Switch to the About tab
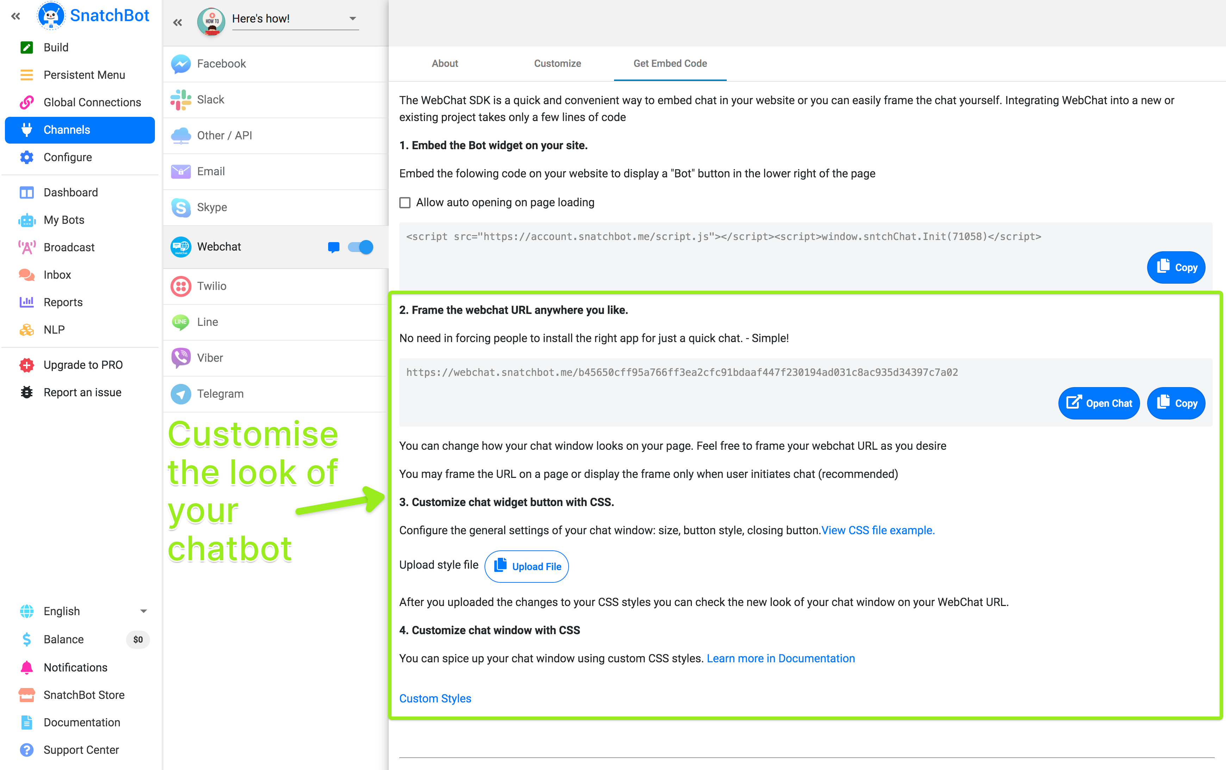 pos(444,64)
